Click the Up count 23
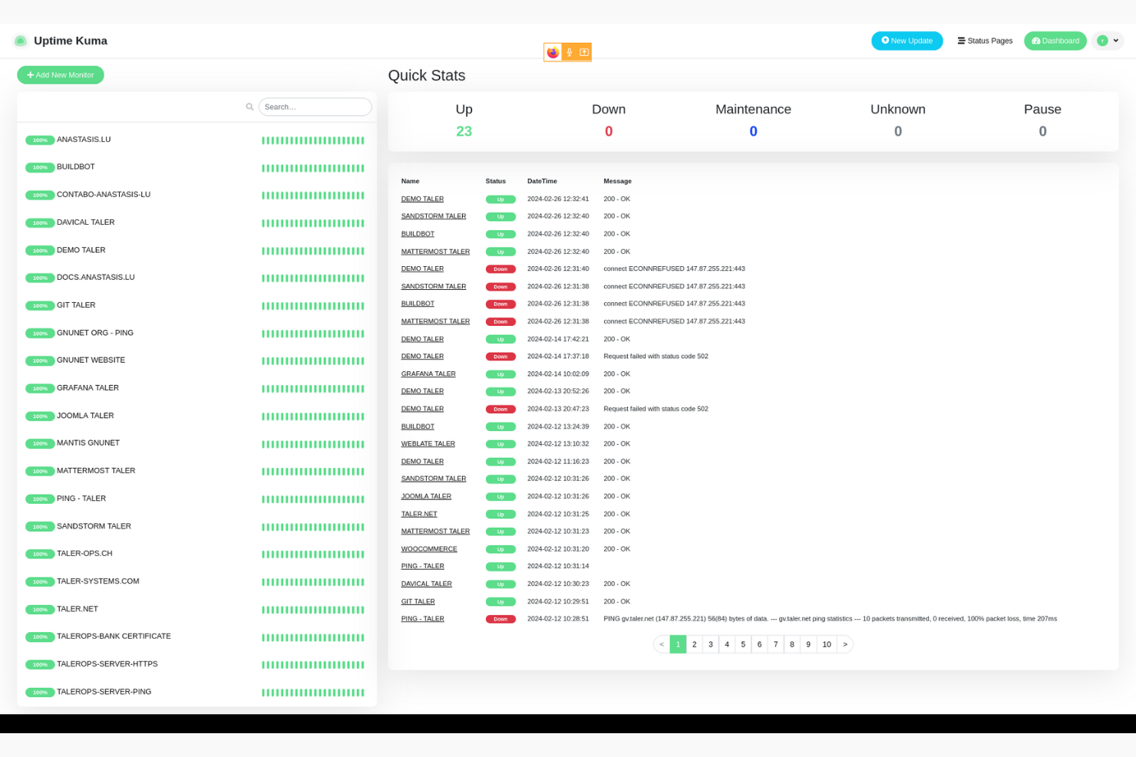The width and height of the screenshot is (1136, 757). click(464, 131)
